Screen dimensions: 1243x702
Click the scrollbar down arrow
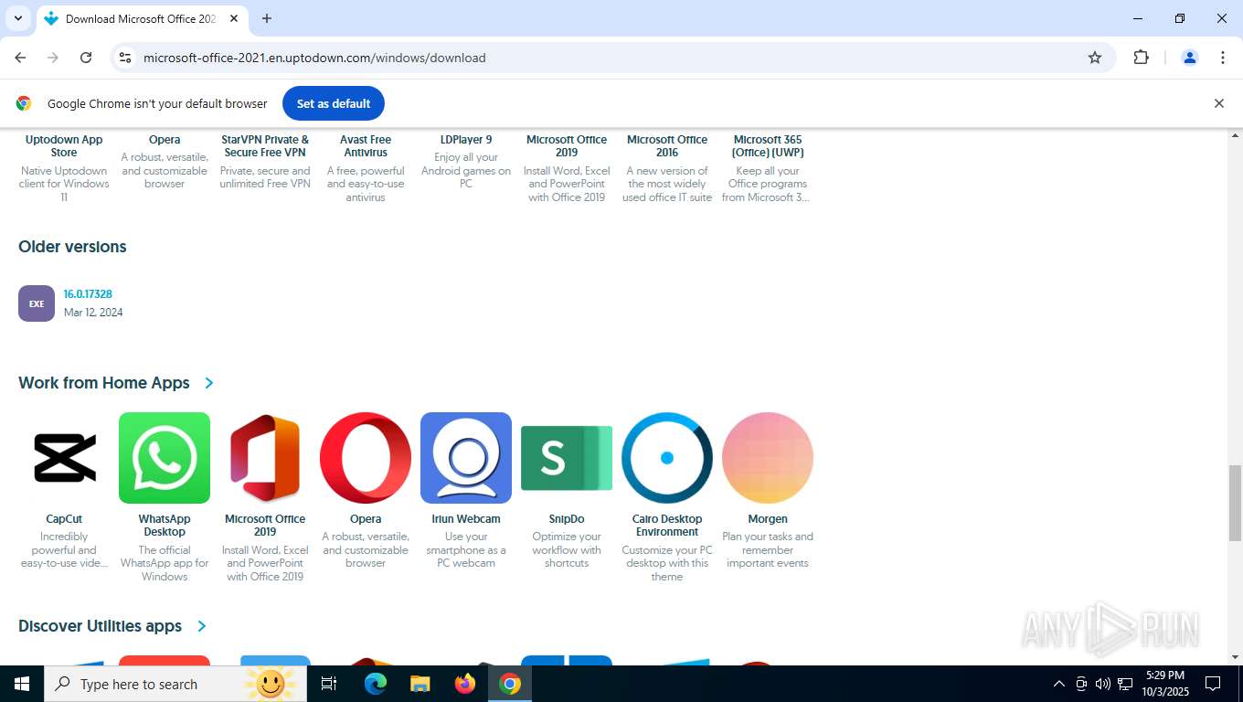coord(1235,657)
